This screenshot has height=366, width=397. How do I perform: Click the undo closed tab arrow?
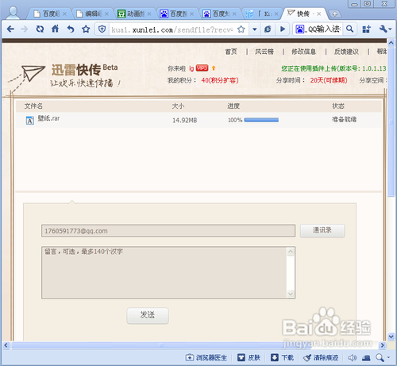tap(71, 29)
